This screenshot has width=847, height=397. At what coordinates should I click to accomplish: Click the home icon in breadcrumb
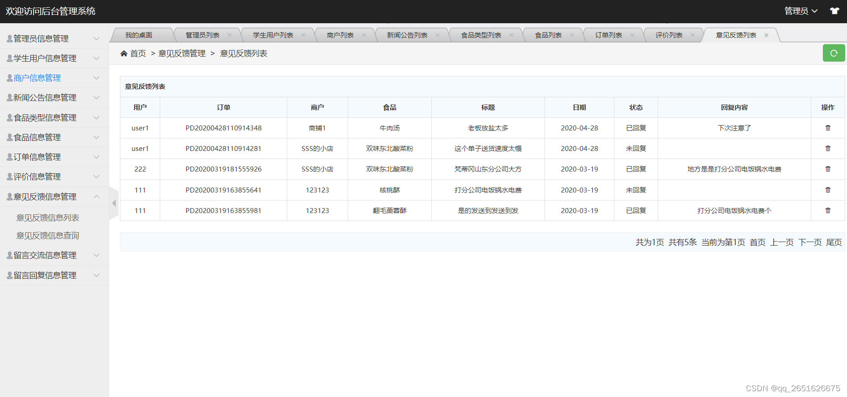pyautogui.click(x=124, y=54)
